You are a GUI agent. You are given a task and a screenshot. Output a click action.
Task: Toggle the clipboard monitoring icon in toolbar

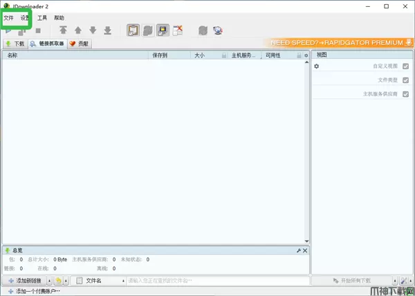coord(133,30)
